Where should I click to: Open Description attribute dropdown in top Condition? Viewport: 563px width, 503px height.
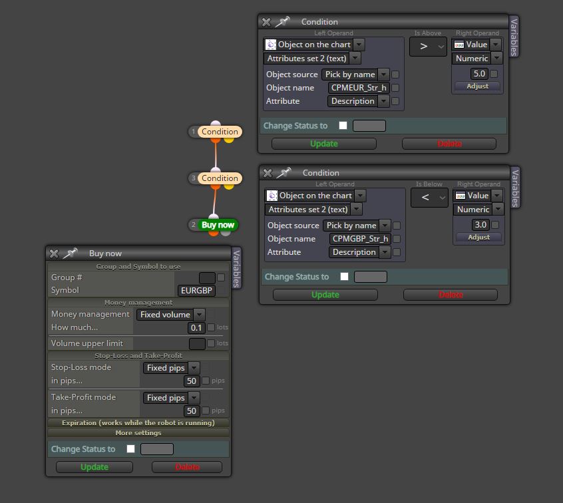click(x=383, y=101)
